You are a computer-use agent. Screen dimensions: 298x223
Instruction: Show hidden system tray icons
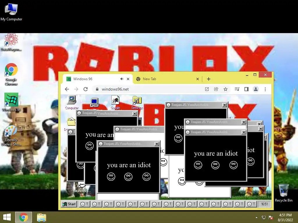[257, 217]
